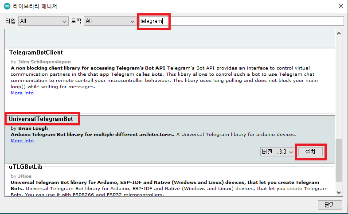Click the vertical scrollbar thumb
The width and height of the screenshot is (348, 214).
click(339, 160)
